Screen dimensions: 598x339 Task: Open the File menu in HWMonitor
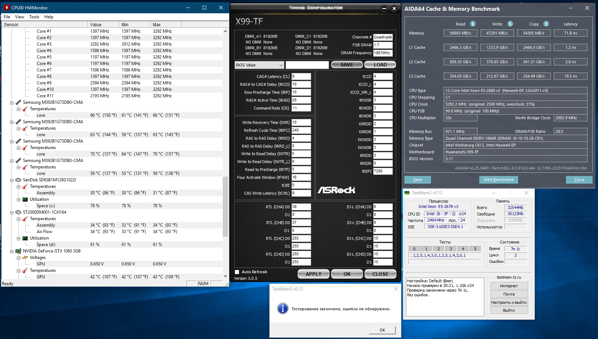click(7, 17)
